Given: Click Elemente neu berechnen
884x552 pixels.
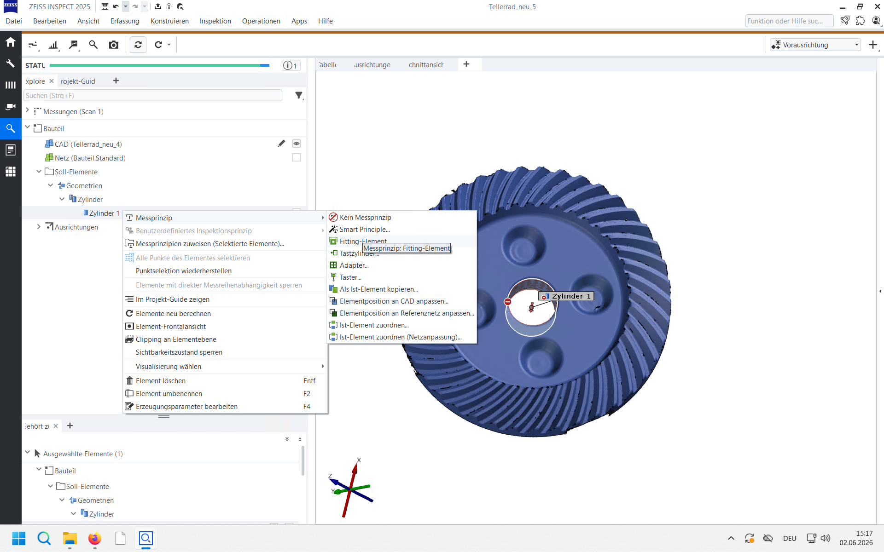Looking at the screenshot, I should (225, 313).
